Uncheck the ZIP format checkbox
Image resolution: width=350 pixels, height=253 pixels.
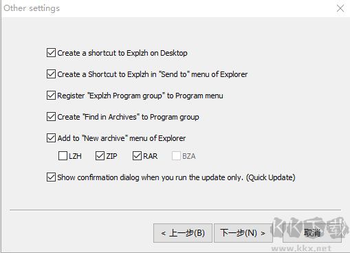tap(100, 156)
